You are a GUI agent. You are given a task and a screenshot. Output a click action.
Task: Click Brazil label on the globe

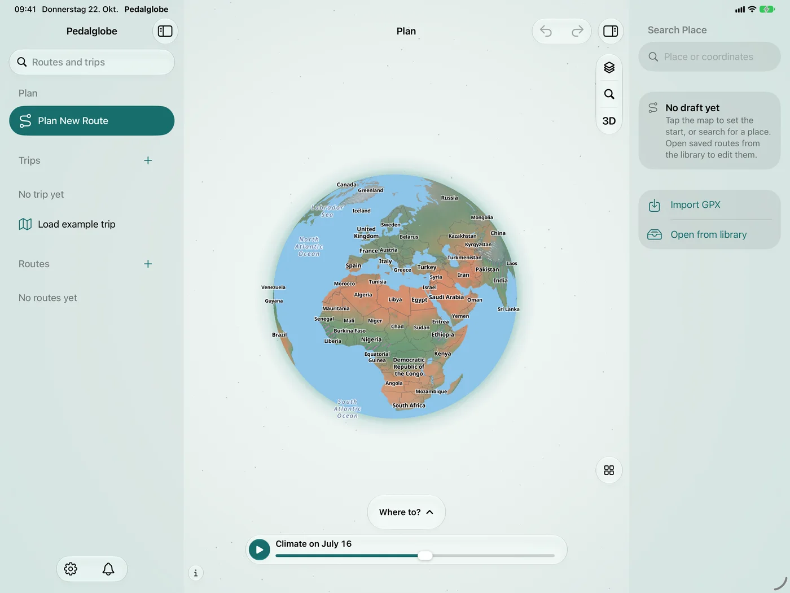pyautogui.click(x=279, y=335)
